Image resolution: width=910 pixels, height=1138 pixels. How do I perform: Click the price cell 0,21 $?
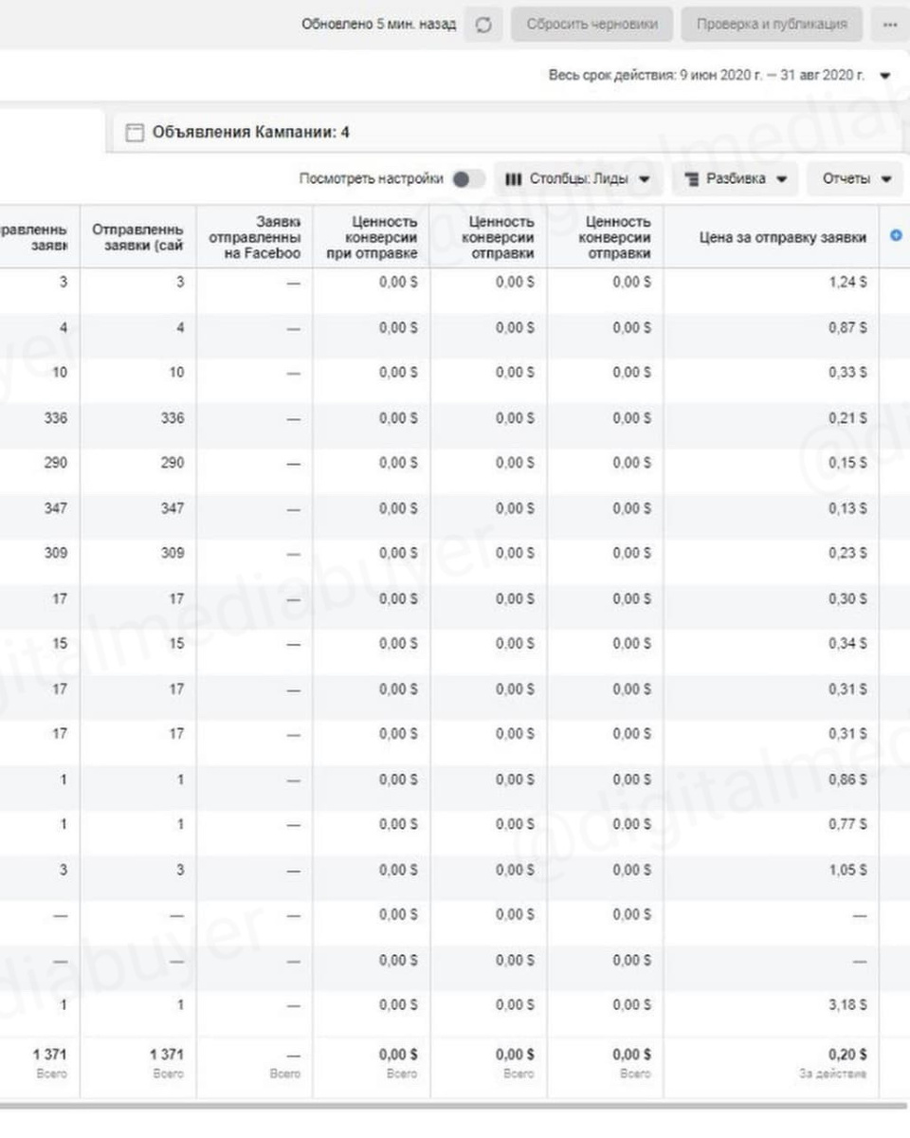click(847, 418)
